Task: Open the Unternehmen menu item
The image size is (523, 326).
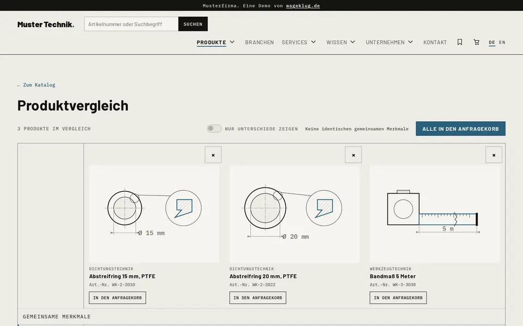Action: click(385, 42)
